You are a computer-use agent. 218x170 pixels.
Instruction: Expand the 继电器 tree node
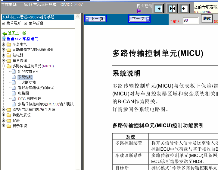click(x=4, y=55)
